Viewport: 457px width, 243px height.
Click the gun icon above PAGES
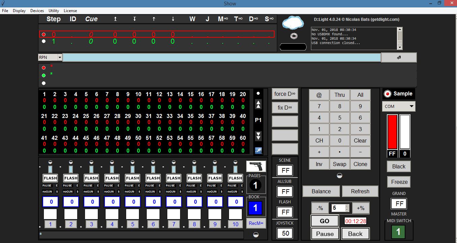click(256, 166)
